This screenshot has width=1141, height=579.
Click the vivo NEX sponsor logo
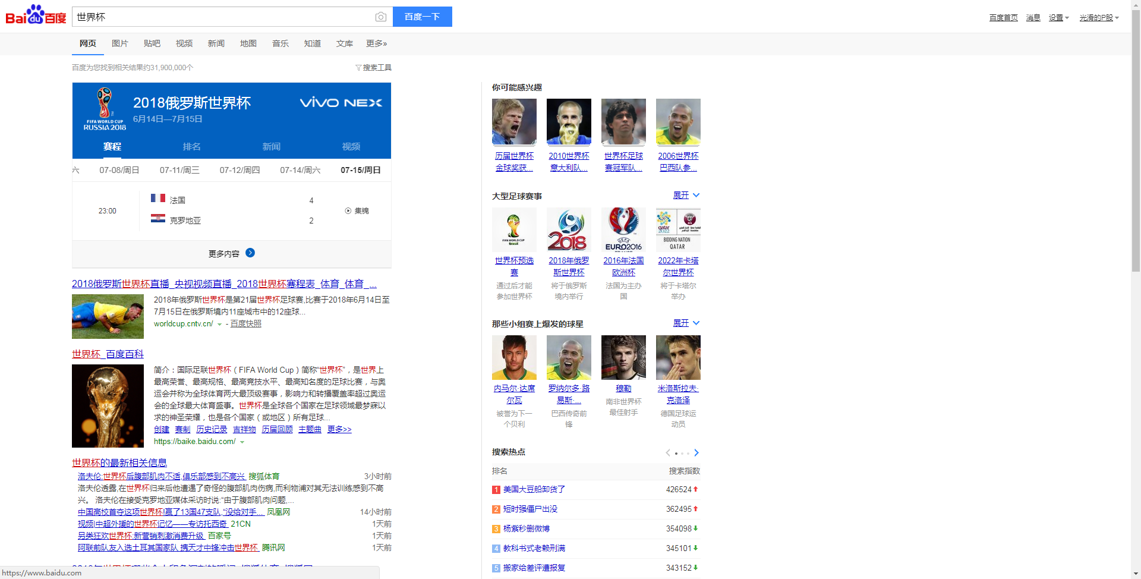[341, 103]
